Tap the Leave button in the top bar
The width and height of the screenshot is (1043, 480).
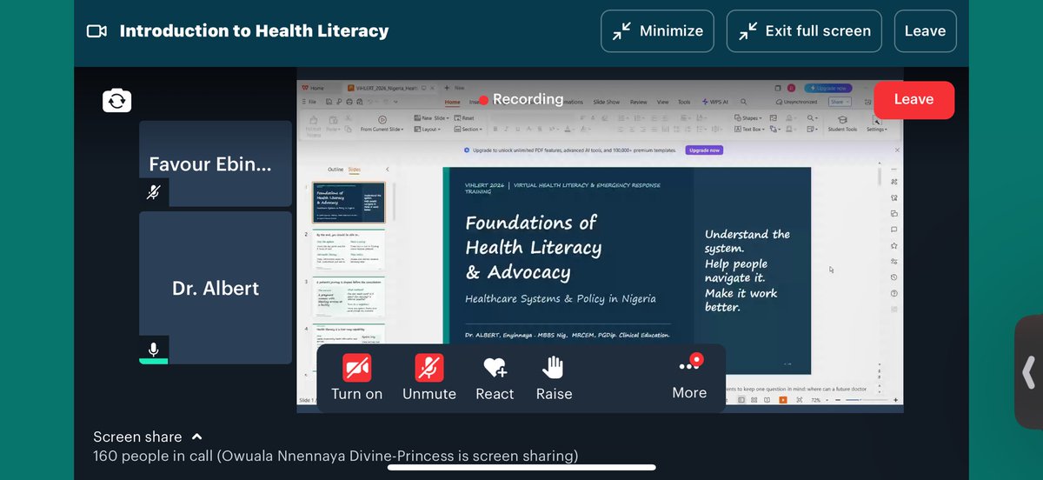coord(925,30)
